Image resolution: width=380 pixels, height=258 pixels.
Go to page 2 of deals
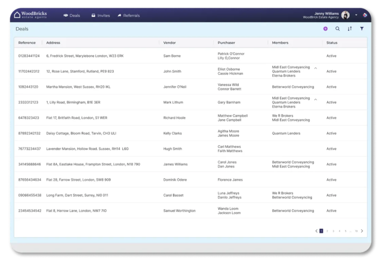tap(327, 231)
